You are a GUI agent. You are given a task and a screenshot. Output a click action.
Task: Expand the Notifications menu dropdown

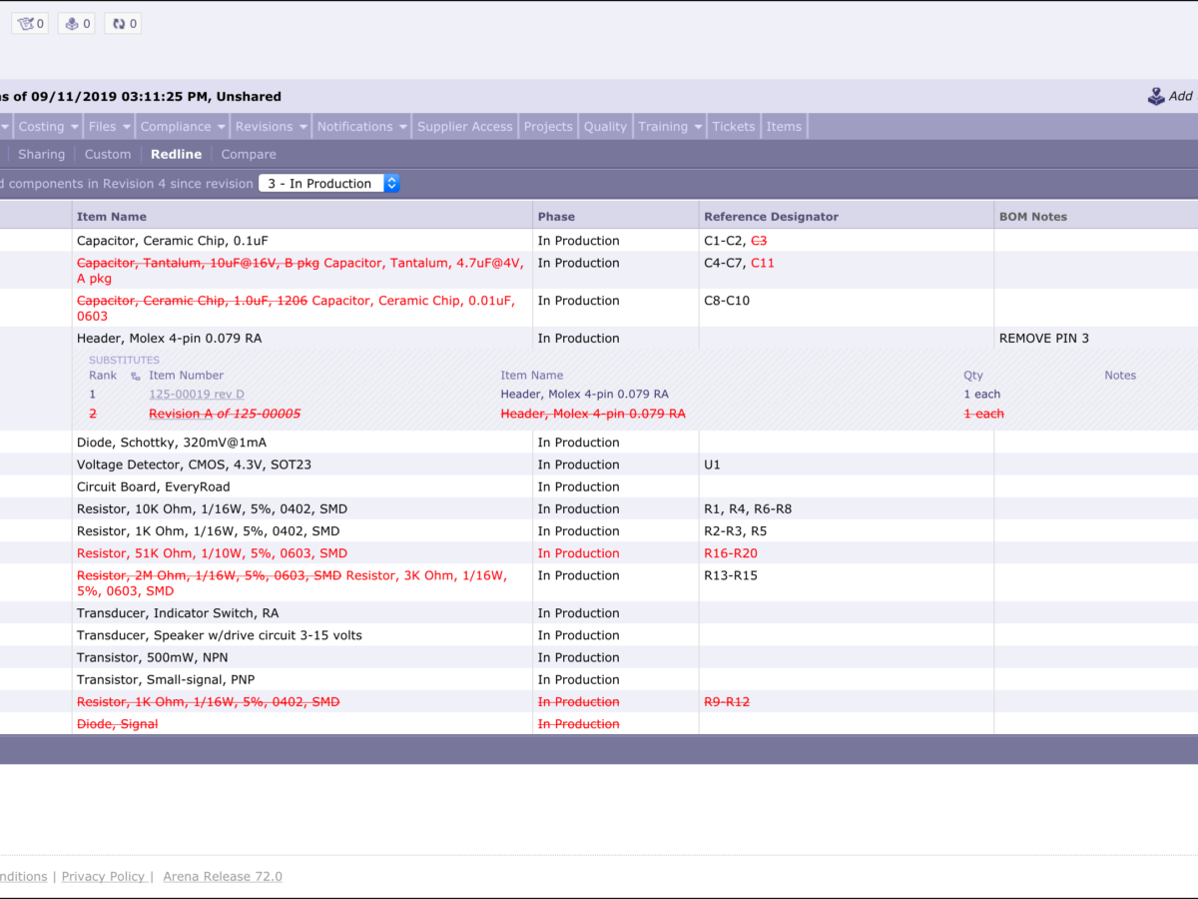tap(360, 126)
